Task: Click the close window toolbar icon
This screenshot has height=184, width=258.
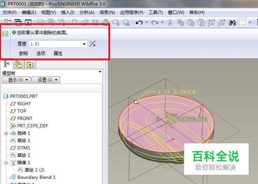Action: (28, 22)
